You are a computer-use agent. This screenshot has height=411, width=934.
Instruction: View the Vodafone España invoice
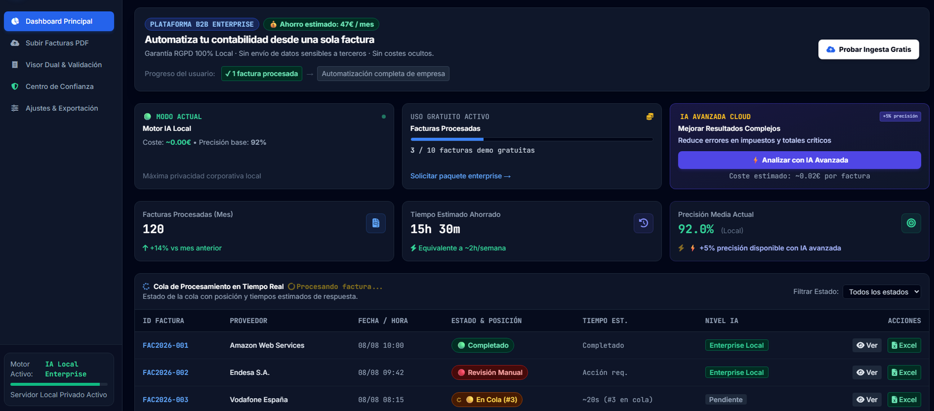click(x=867, y=400)
